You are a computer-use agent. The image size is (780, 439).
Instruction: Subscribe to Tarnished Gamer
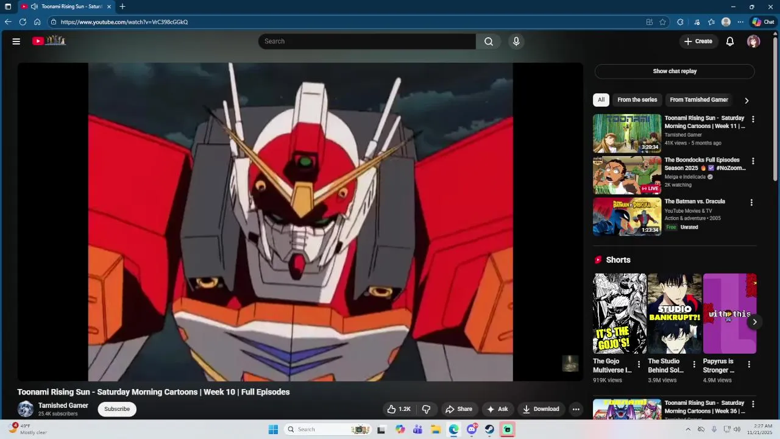[117, 409]
